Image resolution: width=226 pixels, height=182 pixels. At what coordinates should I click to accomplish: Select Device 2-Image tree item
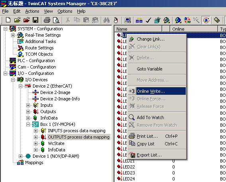pos(55,92)
